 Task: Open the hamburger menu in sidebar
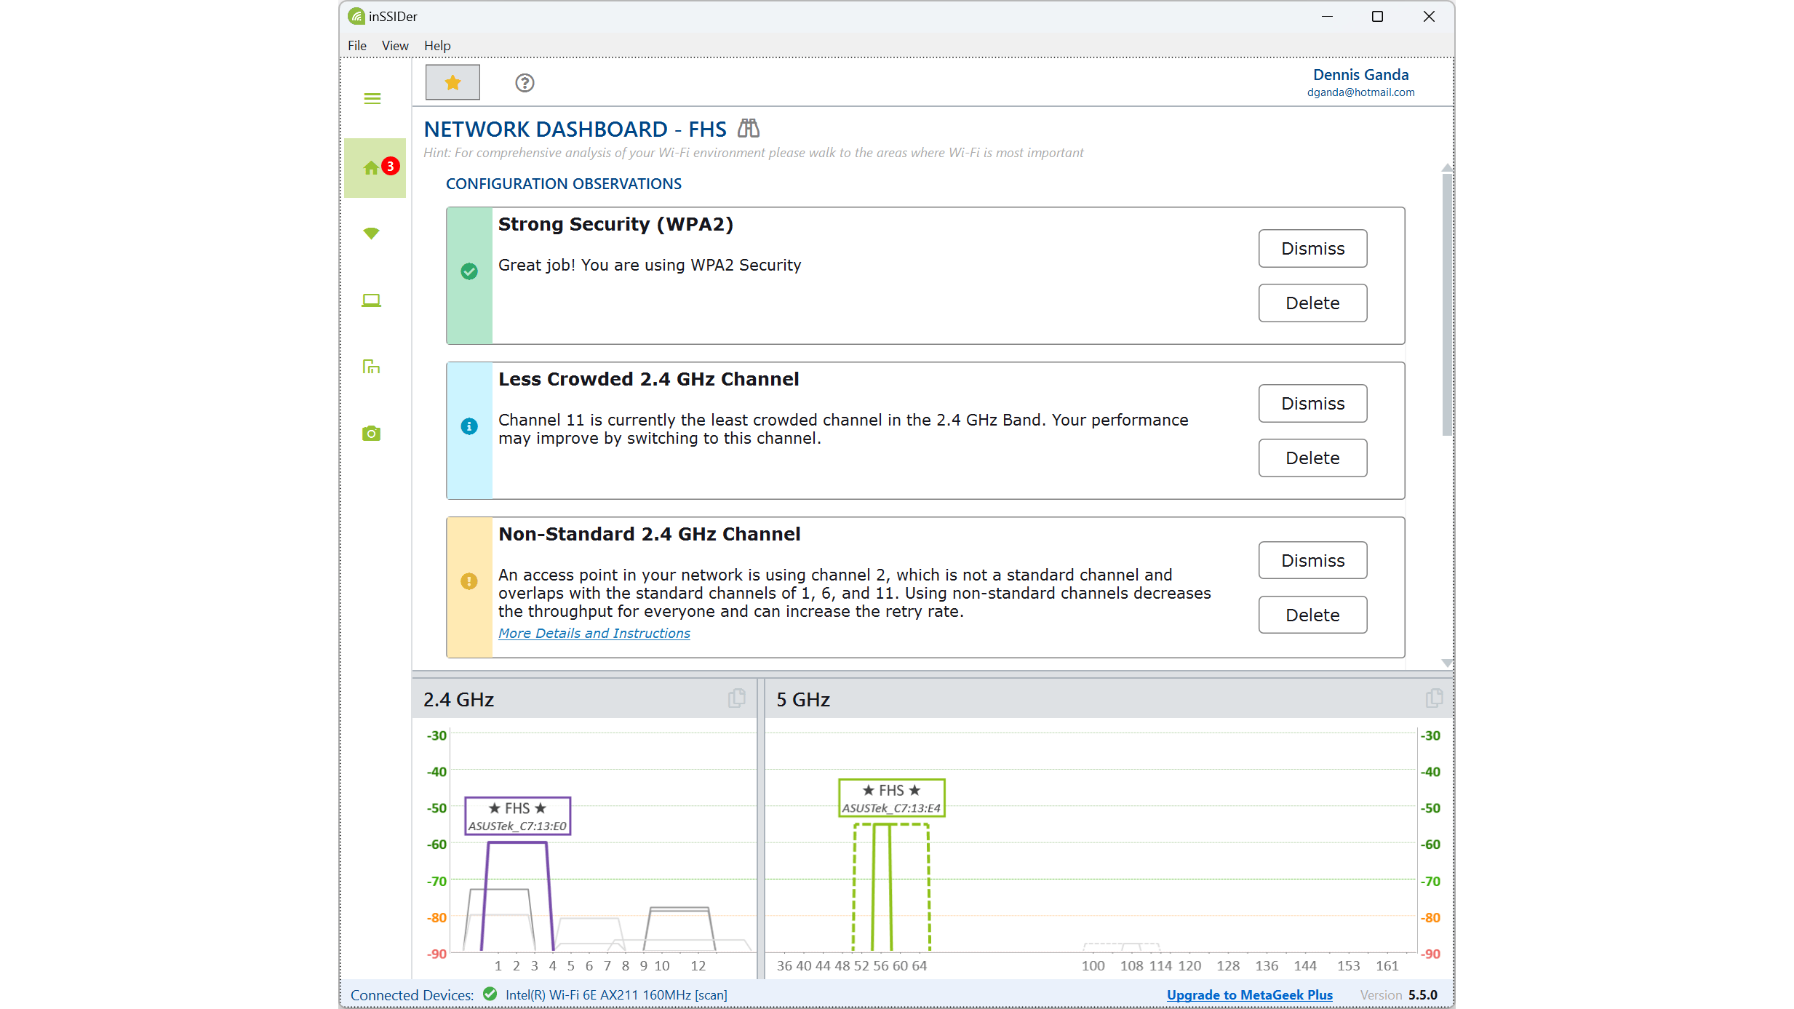372,98
